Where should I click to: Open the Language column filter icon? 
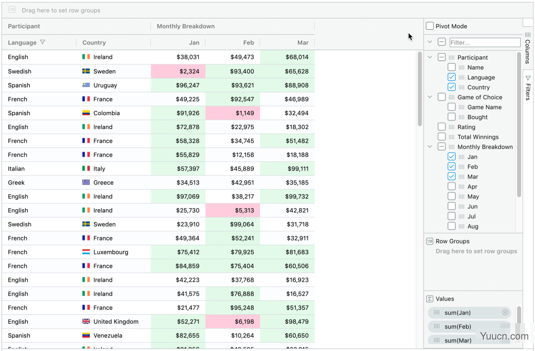point(43,42)
